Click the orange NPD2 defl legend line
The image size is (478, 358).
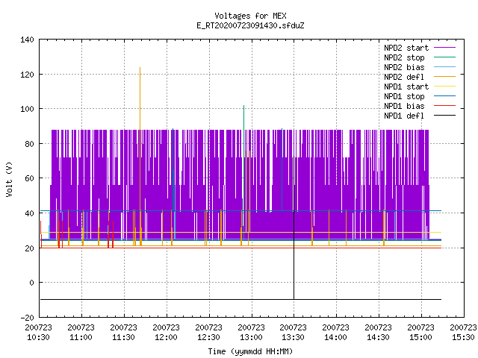444,77
